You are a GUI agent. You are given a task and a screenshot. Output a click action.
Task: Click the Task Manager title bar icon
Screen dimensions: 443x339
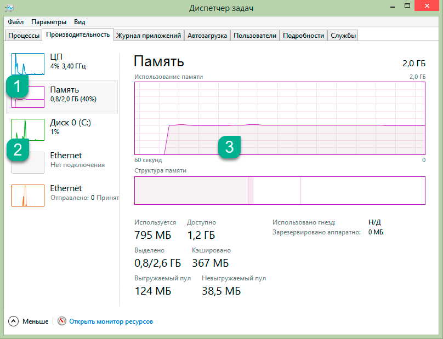pyautogui.click(x=9, y=8)
